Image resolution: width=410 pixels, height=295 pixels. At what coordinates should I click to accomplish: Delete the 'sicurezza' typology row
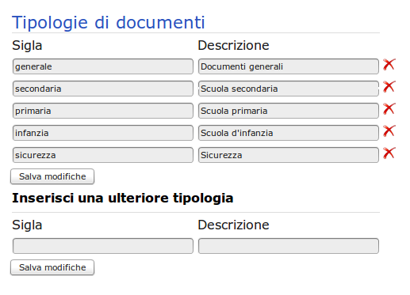point(389,153)
